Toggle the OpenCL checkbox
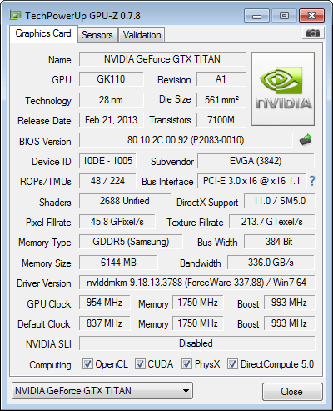Image resolution: width=333 pixels, height=411 pixels. coord(87,363)
